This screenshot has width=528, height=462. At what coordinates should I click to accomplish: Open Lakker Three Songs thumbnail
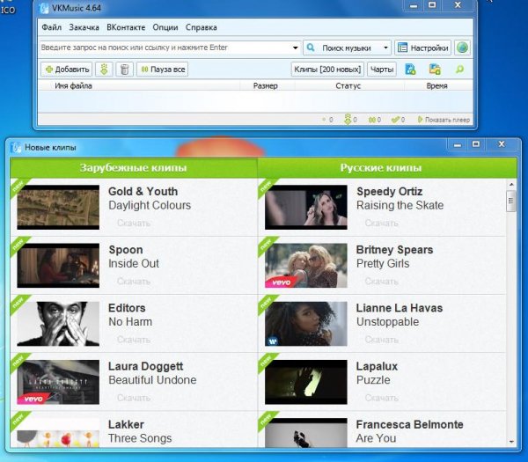[x=58, y=433]
